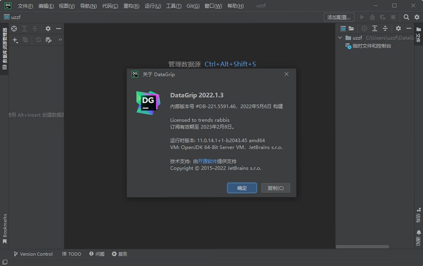Toggle the 数据库资源管理器 side tab
The image size is (423, 266).
pos(5,49)
